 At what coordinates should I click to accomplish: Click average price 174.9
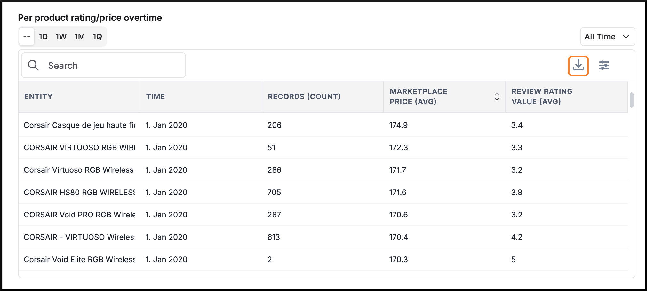(x=398, y=125)
